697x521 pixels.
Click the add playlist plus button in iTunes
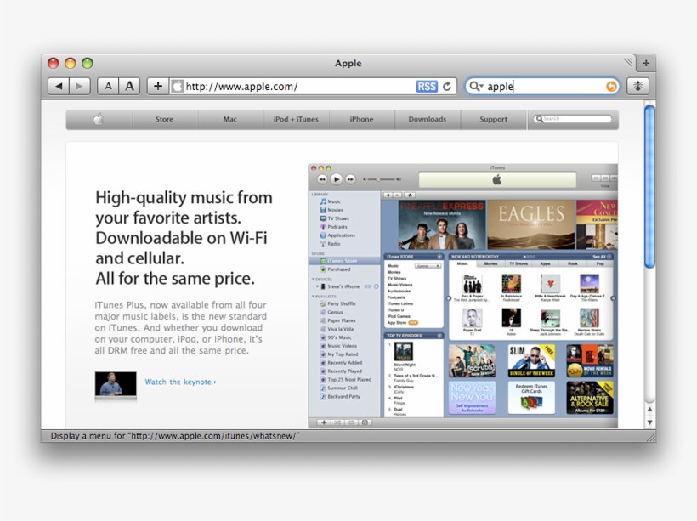324,422
